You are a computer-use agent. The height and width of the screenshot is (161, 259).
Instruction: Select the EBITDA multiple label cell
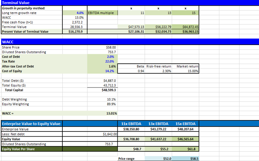102,13
